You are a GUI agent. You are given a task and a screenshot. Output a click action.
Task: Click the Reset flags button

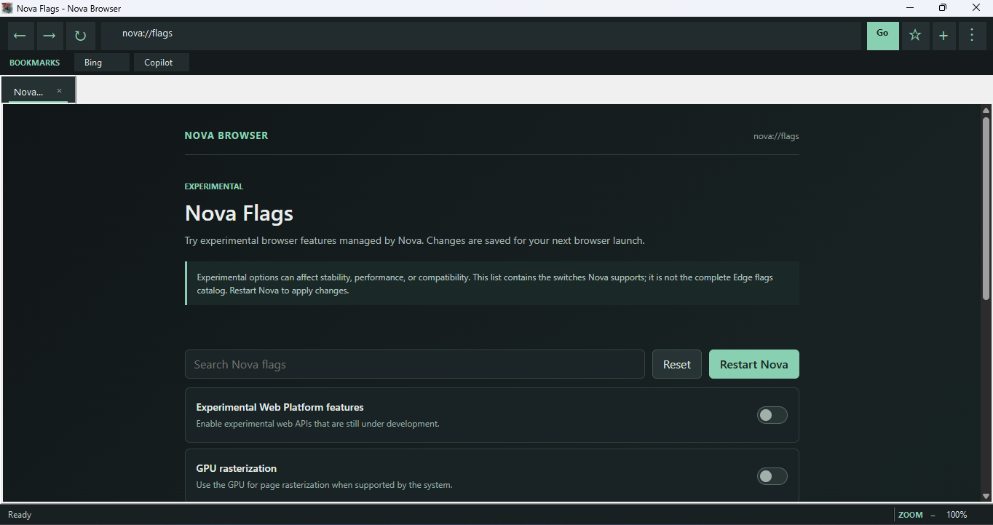coord(676,364)
